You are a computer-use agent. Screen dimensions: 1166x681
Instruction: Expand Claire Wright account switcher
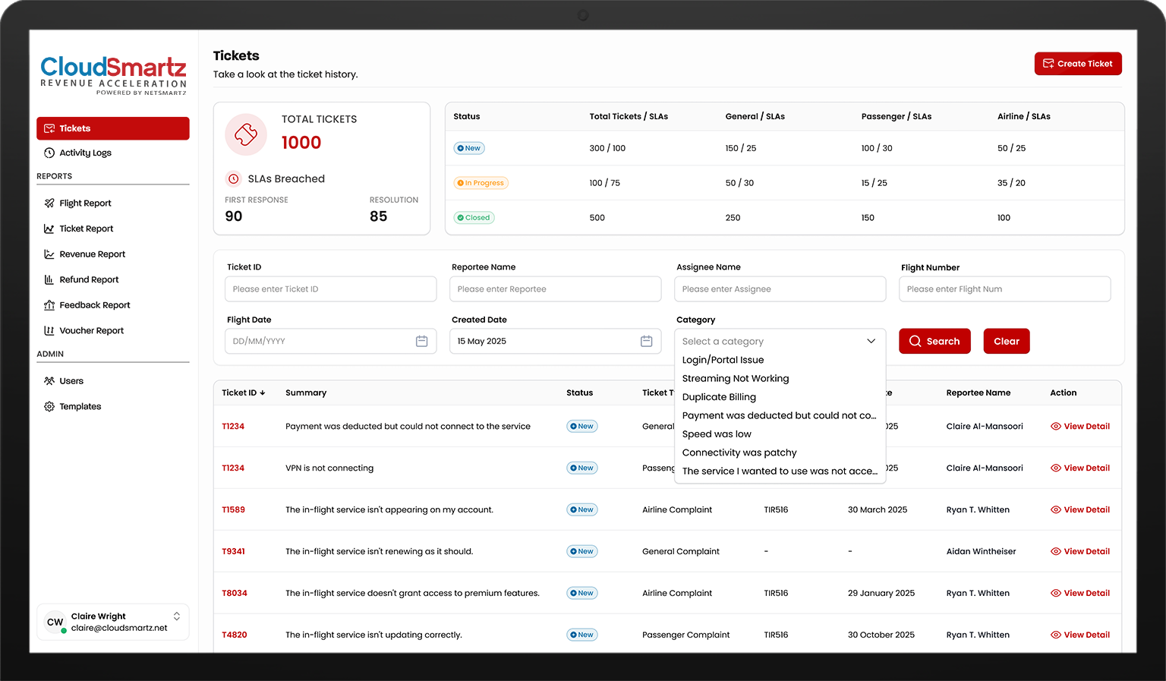pyautogui.click(x=177, y=616)
